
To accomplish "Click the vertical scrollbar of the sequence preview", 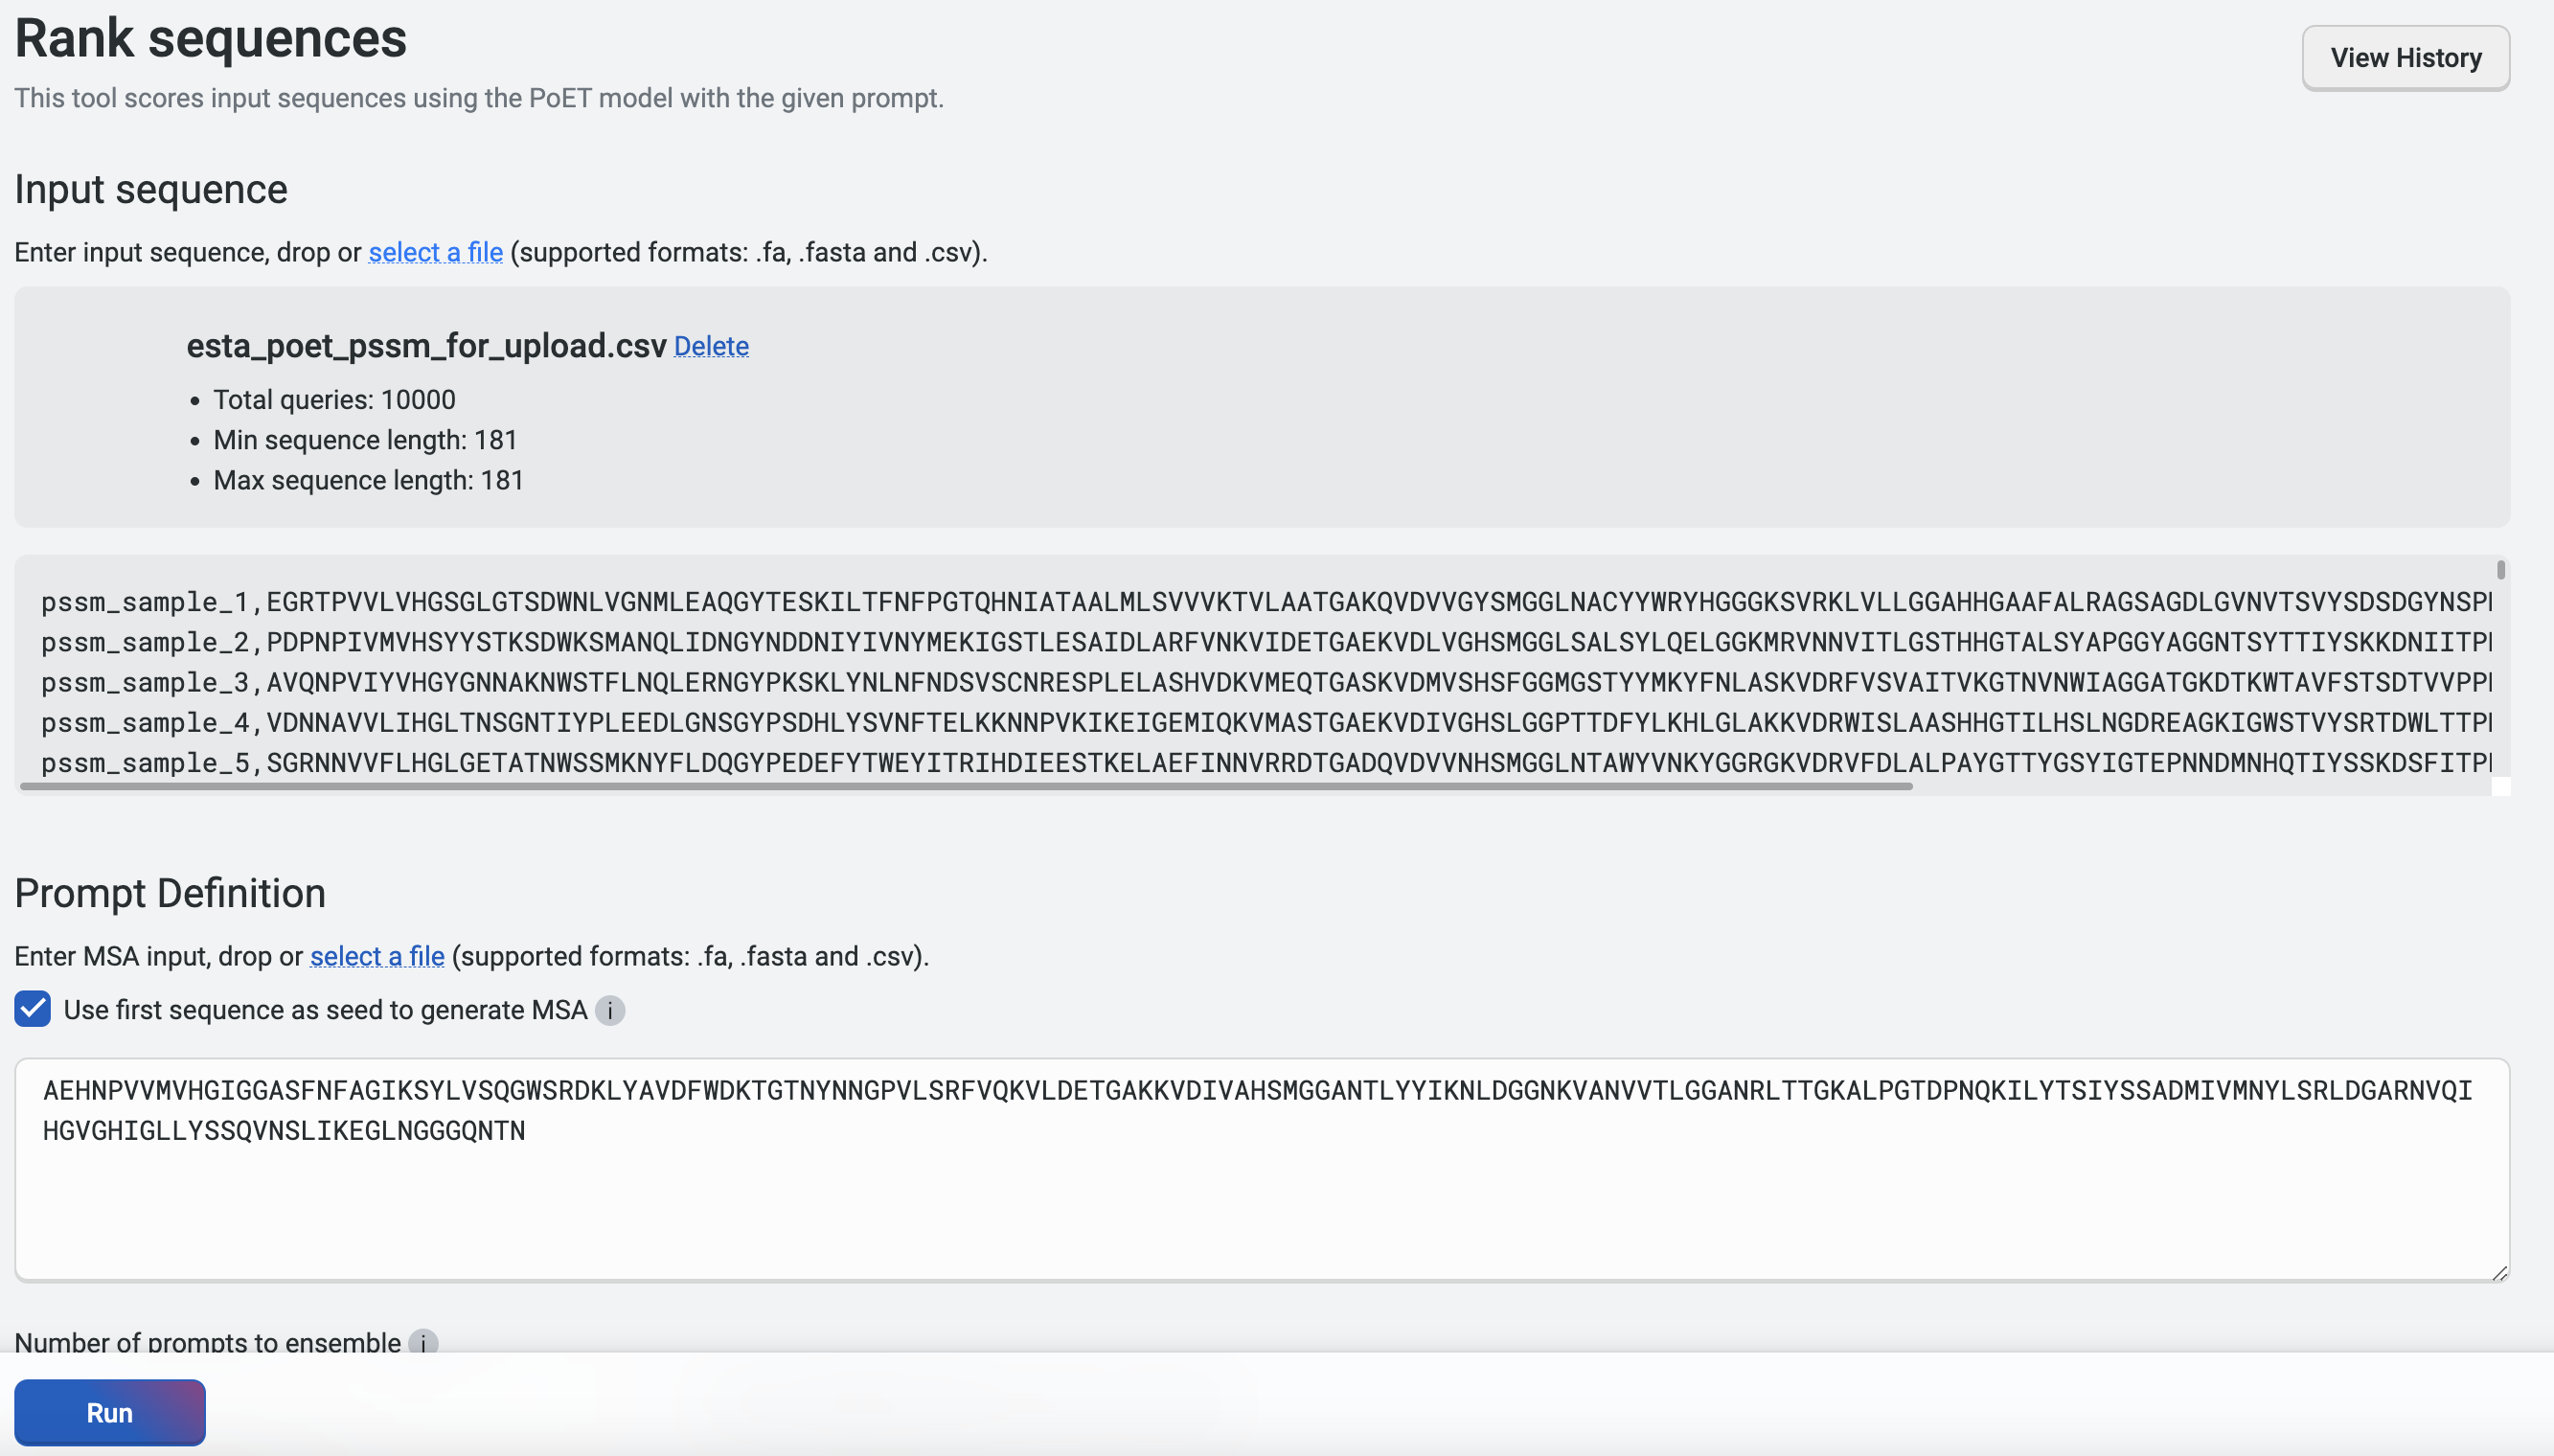I will point(2499,568).
